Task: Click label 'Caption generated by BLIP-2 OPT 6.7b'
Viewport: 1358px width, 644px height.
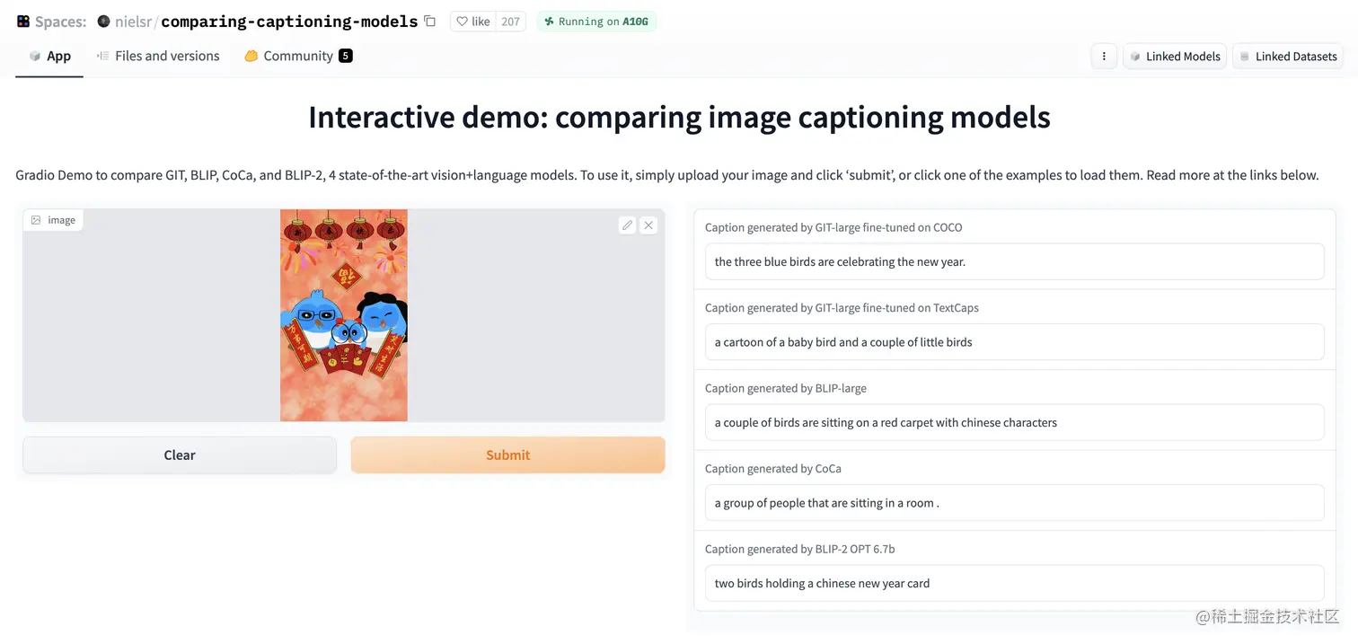Action: coord(800,549)
